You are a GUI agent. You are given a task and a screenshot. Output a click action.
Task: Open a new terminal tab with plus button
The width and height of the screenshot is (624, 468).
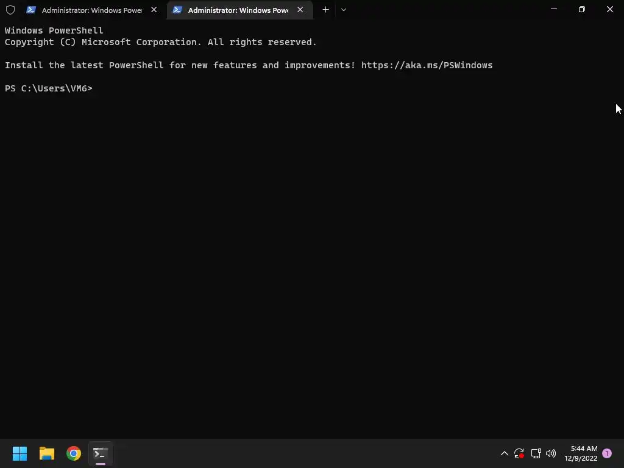point(325,10)
